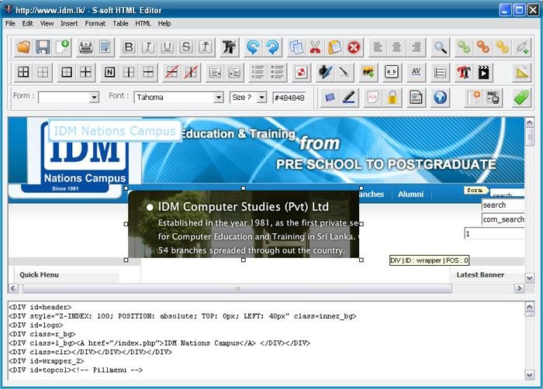The image size is (543, 389).
Task: Open the Format menu
Action: click(x=95, y=23)
